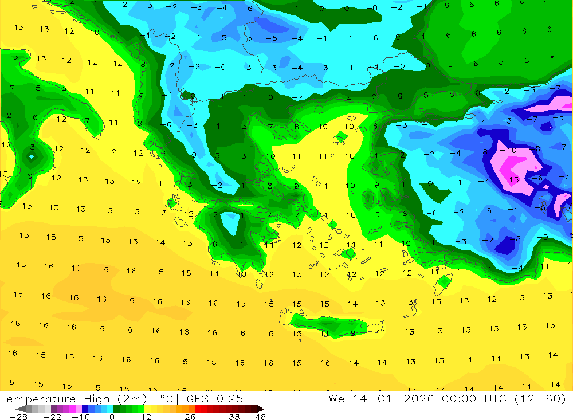Click the "38" legend label
The height and width of the screenshot is (420, 573).
(234, 417)
